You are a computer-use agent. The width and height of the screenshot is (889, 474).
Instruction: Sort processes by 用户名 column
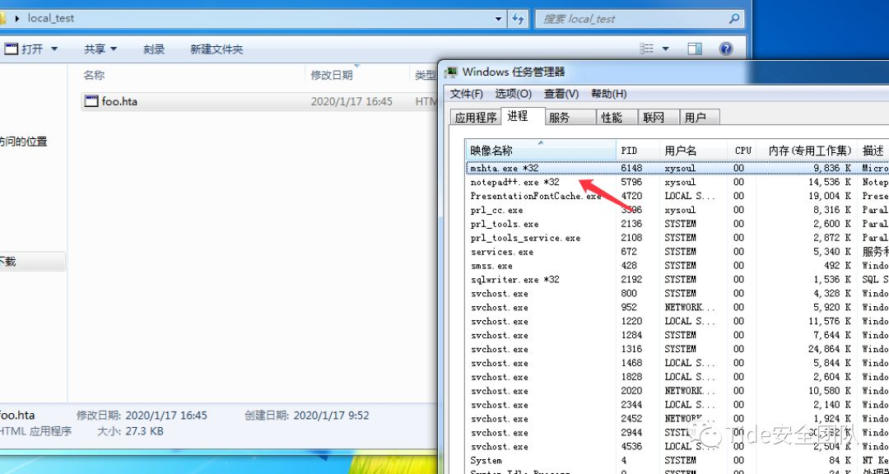(x=693, y=151)
